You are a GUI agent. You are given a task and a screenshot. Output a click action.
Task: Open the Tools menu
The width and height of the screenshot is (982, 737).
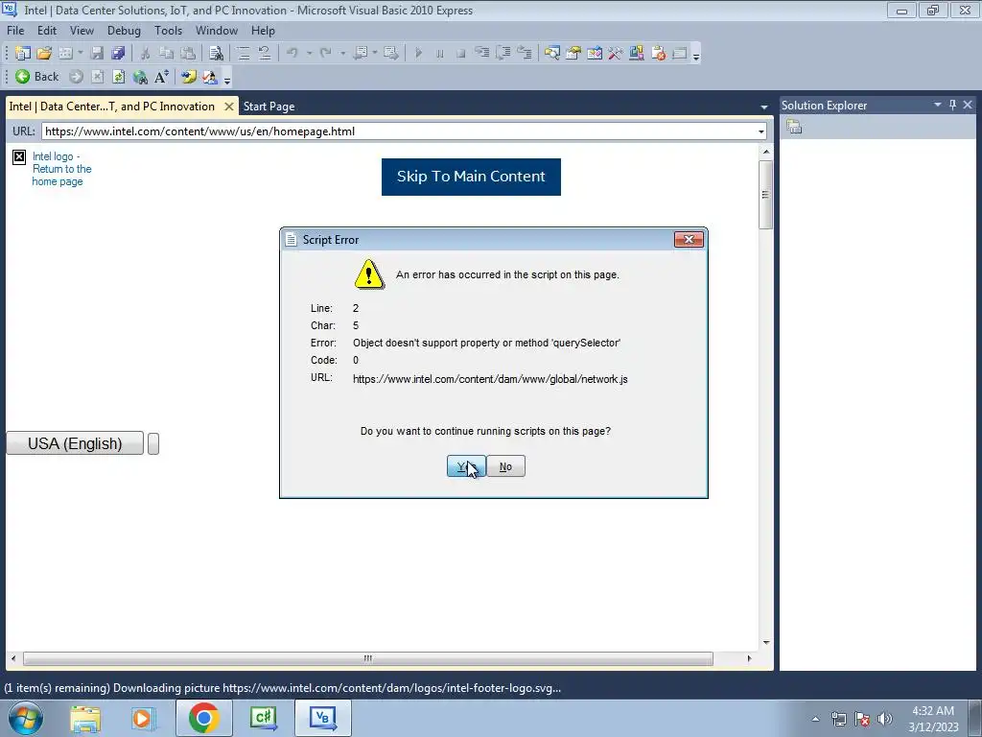(169, 31)
